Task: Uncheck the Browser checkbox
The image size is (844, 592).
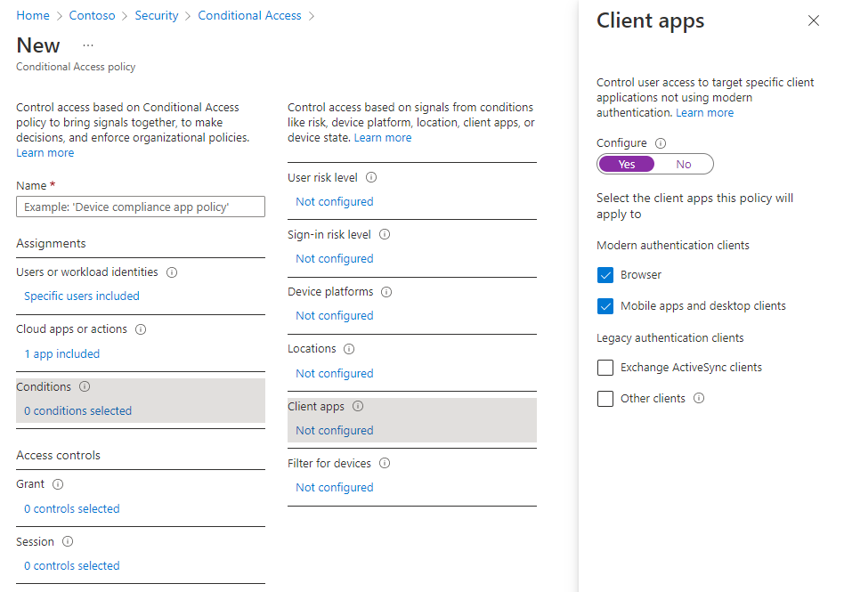Action: pos(605,275)
